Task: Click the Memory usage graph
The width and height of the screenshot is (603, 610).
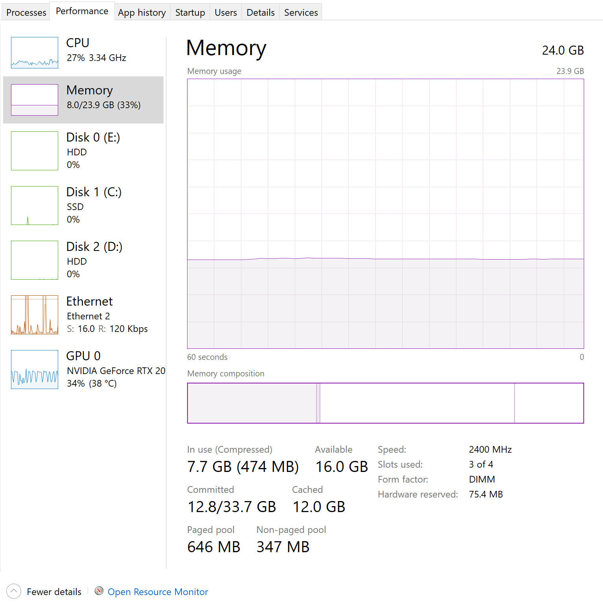Action: click(x=386, y=214)
